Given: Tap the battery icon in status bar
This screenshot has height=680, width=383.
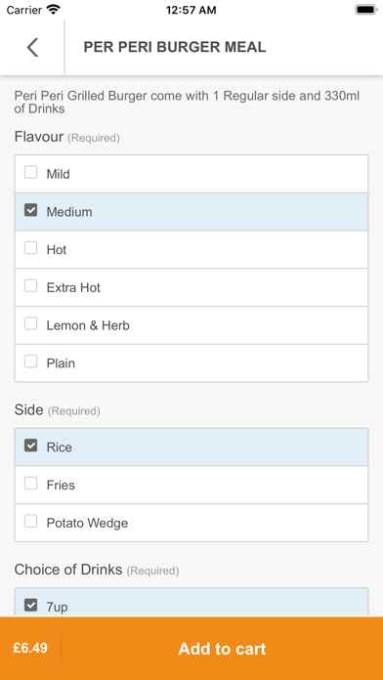Looking at the screenshot, I should (366, 10).
